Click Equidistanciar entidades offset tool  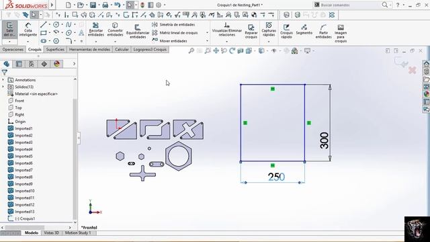138,32
